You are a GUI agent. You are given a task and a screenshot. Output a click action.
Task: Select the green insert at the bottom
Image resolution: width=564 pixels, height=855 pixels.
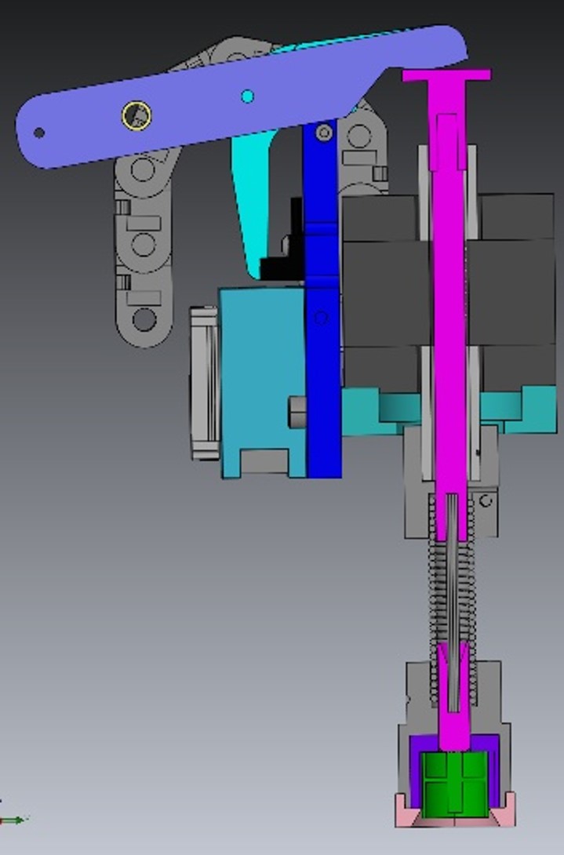(x=455, y=783)
